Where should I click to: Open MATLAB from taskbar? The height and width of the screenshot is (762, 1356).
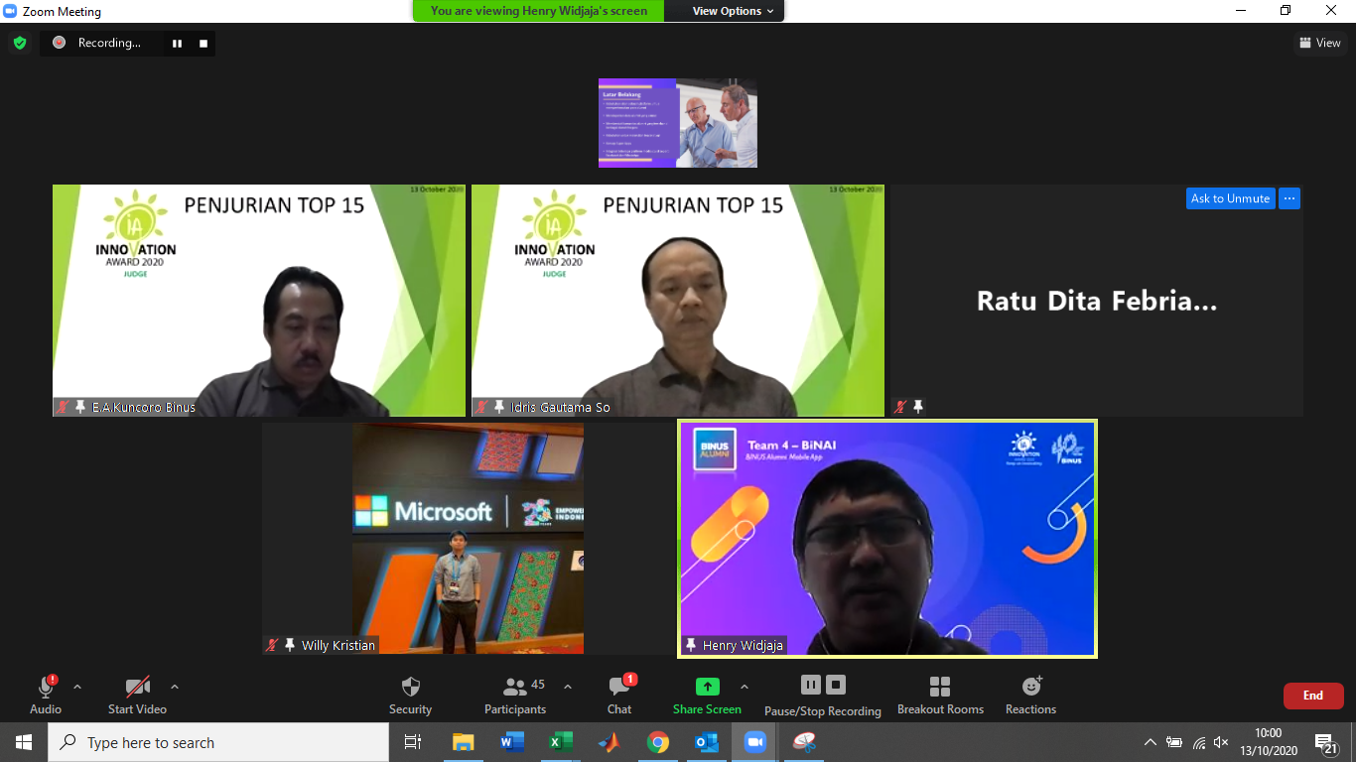point(610,742)
